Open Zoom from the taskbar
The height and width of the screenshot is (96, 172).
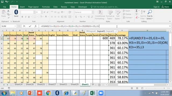click(x=101, y=93)
